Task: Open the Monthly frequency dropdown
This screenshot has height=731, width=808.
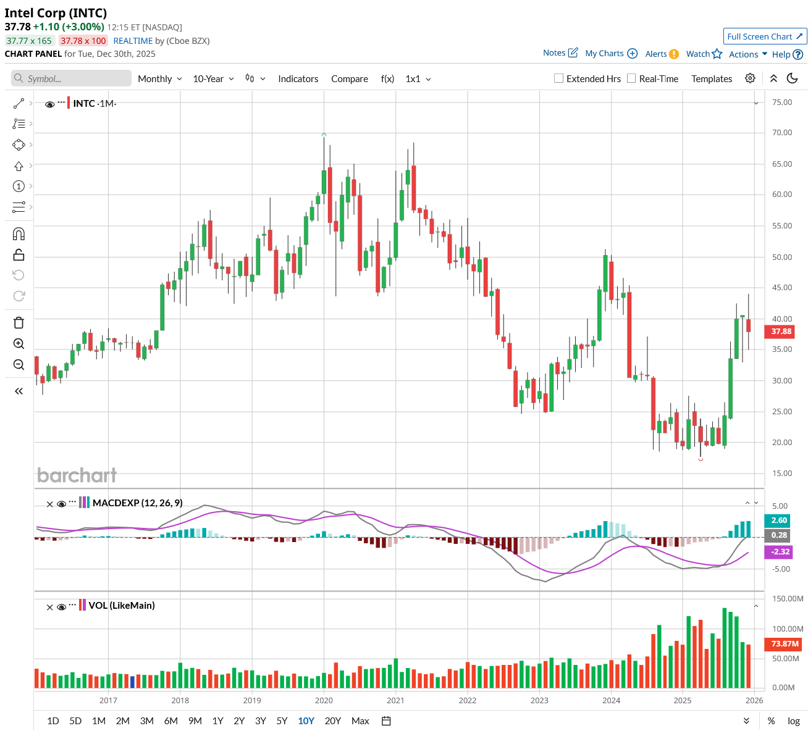Action: pos(160,78)
